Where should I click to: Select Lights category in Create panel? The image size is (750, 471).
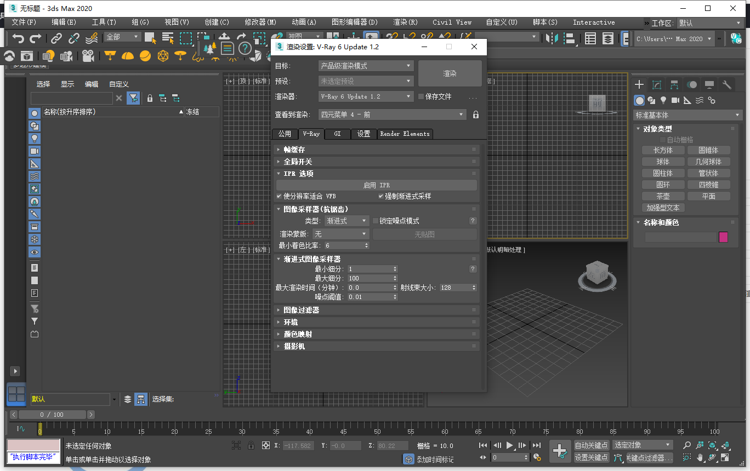663,100
